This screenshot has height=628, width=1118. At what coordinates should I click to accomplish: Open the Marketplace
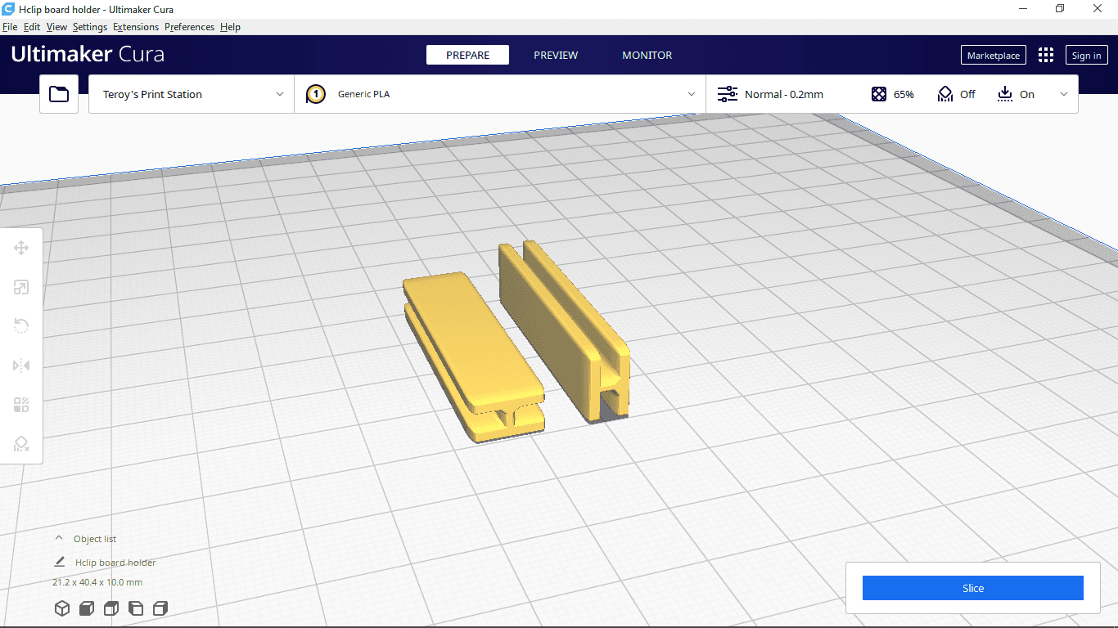pyautogui.click(x=993, y=55)
